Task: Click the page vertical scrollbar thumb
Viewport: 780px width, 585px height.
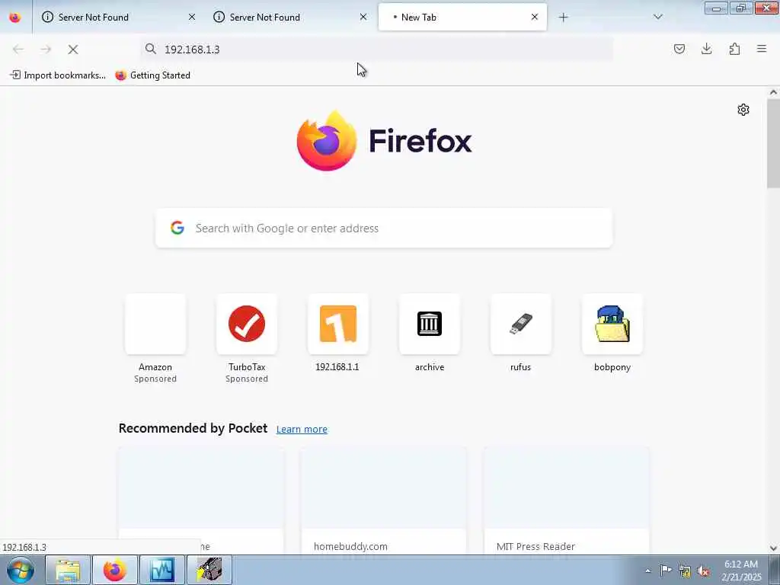Action: click(x=773, y=143)
